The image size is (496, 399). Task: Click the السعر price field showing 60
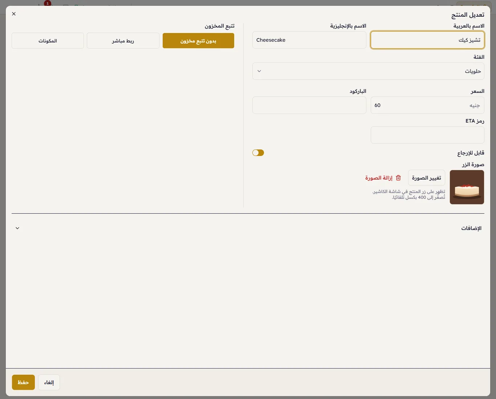click(427, 105)
